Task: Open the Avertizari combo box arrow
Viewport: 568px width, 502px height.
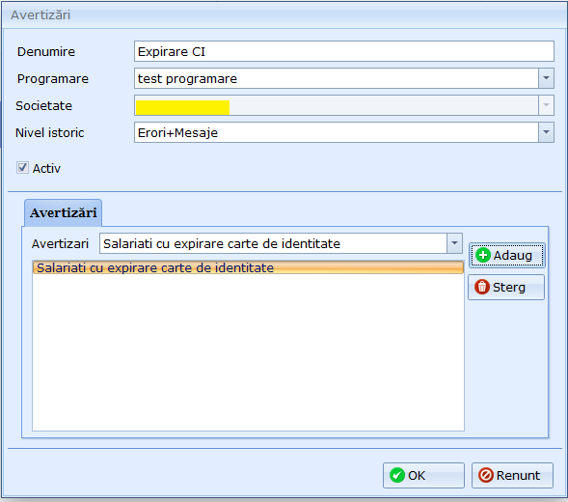Action: (454, 243)
